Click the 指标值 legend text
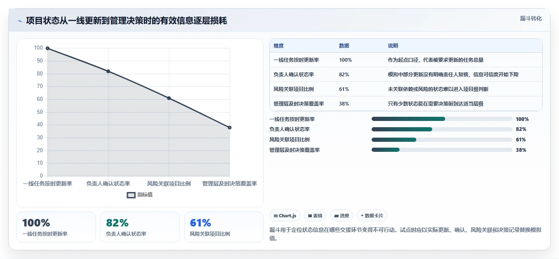Screen dimensions: 559x259 click(145, 195)
